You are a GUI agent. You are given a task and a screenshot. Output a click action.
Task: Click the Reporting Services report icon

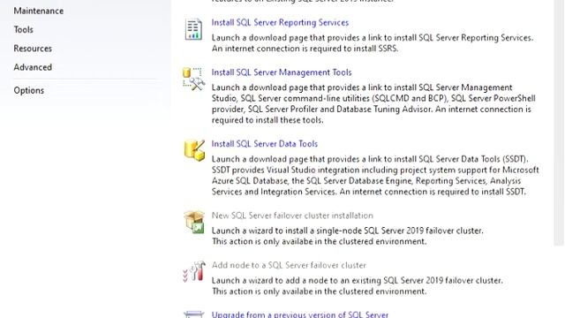click(x=193, y=29)
